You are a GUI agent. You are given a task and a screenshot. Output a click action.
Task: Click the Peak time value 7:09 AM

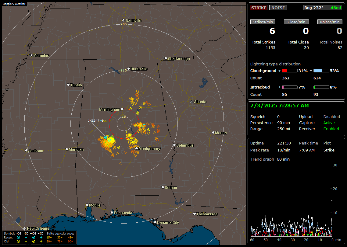[307, 150]
